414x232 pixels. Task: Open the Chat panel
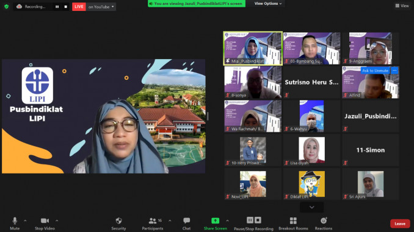(186, 224)
